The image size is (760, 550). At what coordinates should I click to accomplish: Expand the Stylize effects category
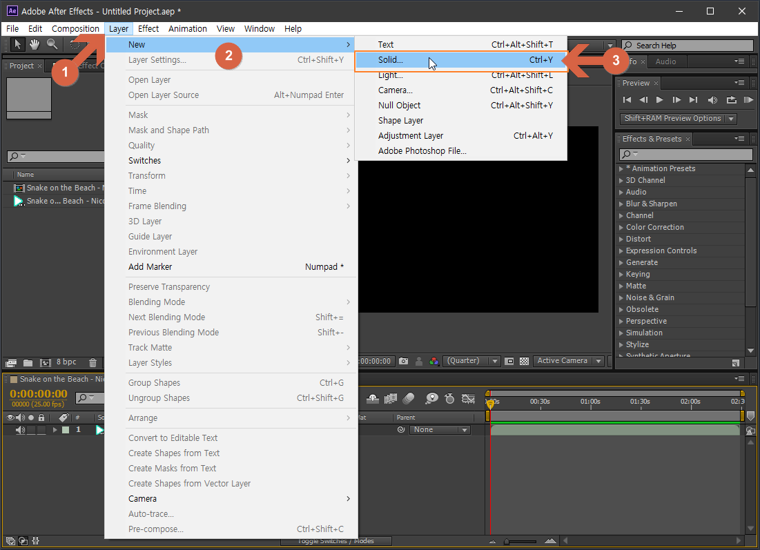point(621,344)
